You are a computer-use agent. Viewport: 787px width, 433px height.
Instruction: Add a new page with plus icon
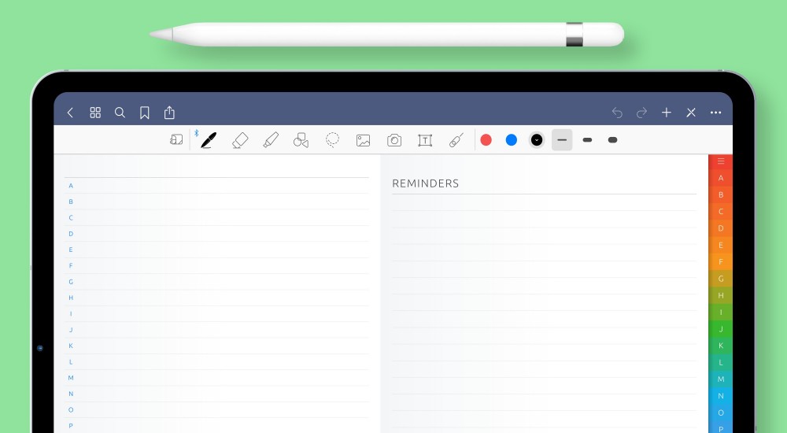pyautogui.click(x=666, y=113)
